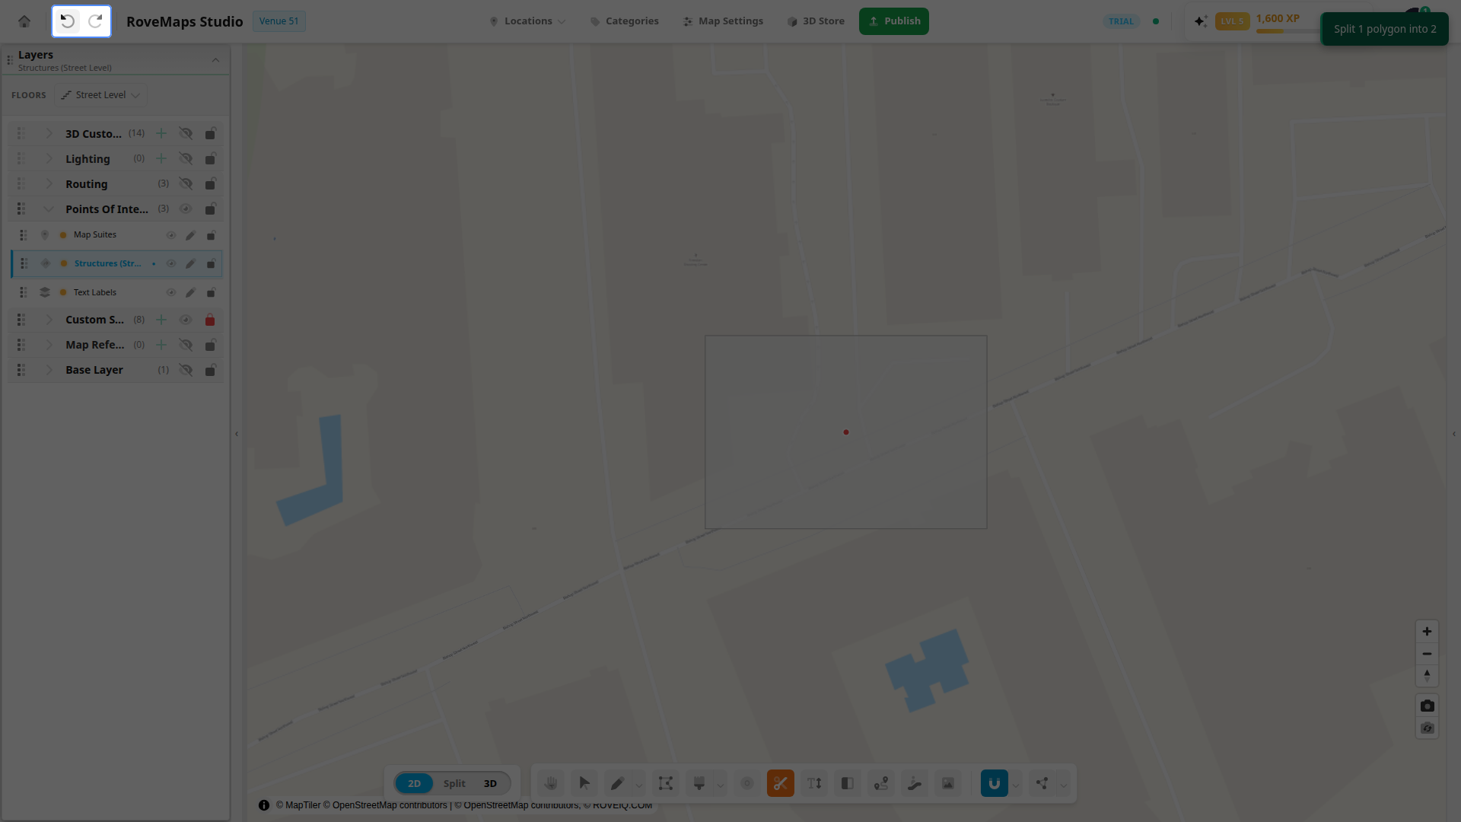Open the map attribution info icon
1461x822 pixels.
[264, 805]
